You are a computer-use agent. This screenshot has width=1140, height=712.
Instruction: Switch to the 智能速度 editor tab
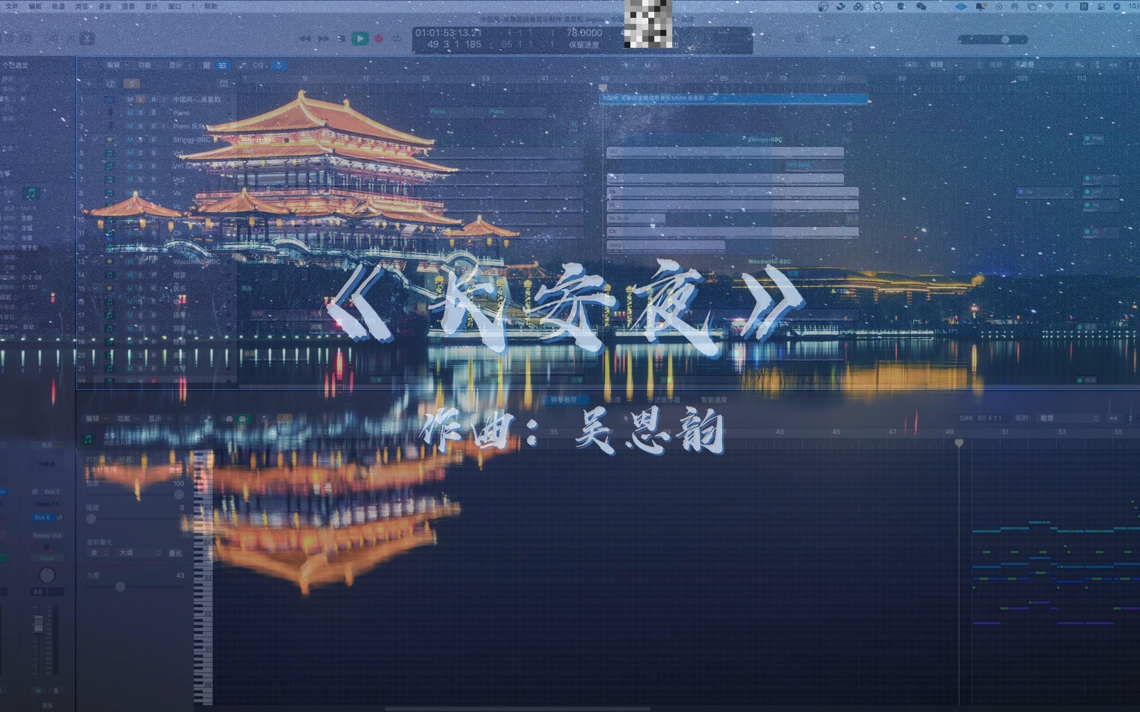pos(714,399)
